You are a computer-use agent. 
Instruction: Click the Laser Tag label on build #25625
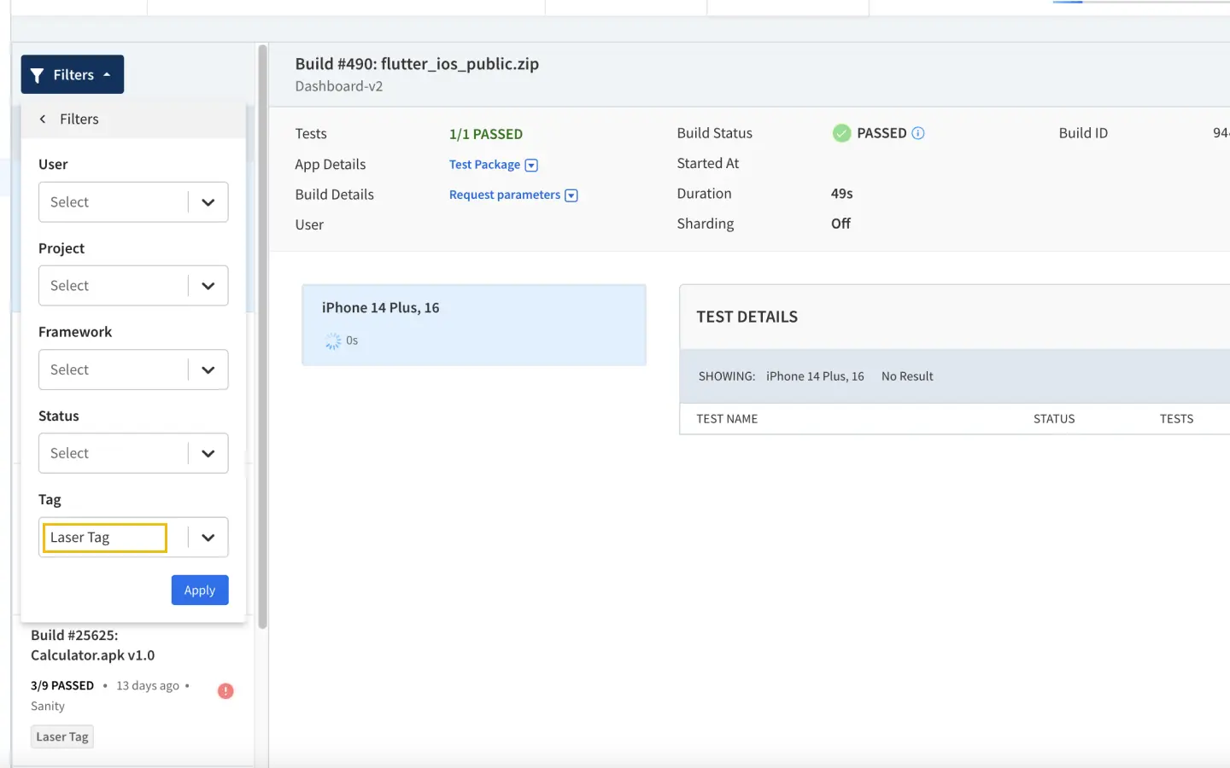pyautogui.click(x=62, y=737)
